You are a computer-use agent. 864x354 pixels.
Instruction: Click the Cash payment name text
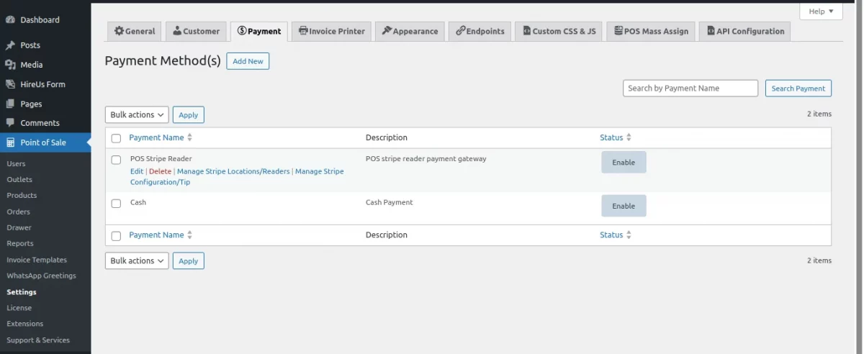point(138,202)
